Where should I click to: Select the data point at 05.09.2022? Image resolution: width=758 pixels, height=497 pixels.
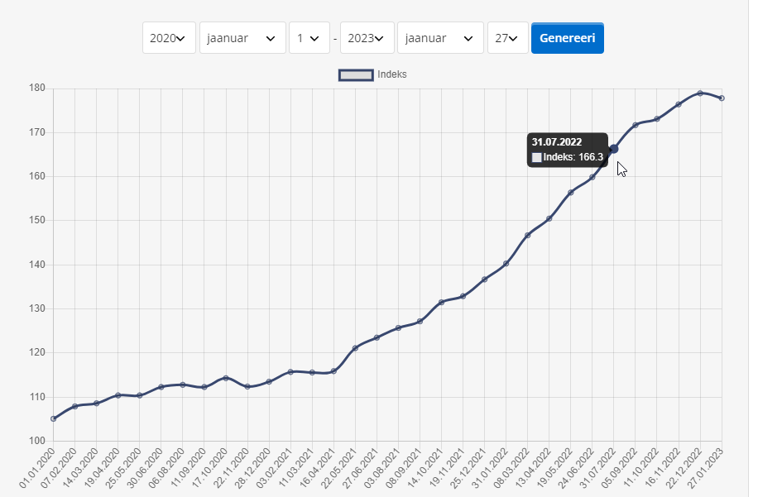pos(636,125)
